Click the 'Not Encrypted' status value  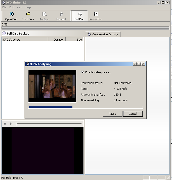pyautogui.click(x=123, y=83)
